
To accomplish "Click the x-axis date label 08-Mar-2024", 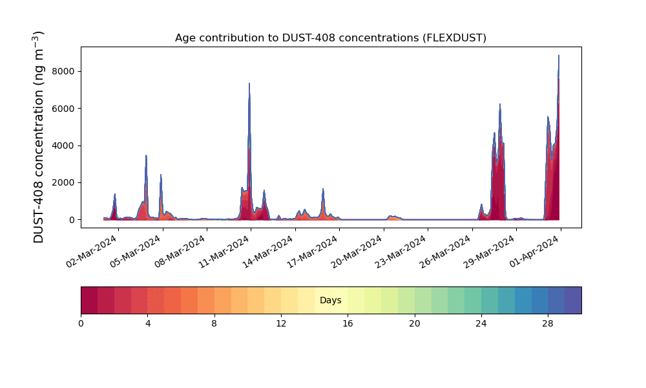I will [x=180, y=252].
